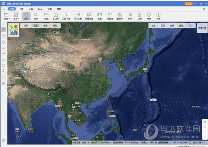Open the 批量 batch download tool

pyautogui.click(x=99, y=16)
